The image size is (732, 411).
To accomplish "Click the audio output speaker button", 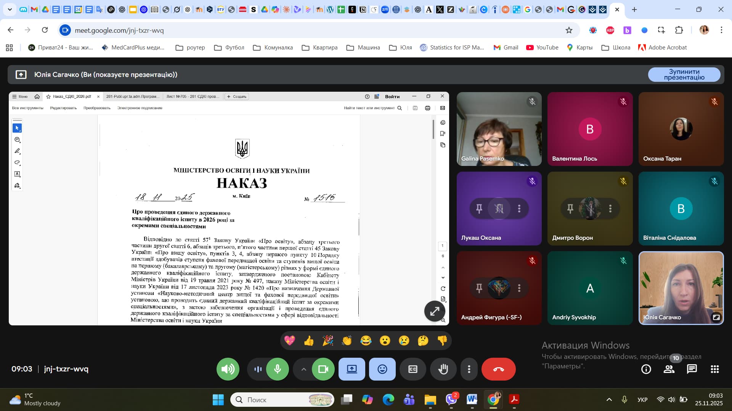I will (x=228, y=369).
